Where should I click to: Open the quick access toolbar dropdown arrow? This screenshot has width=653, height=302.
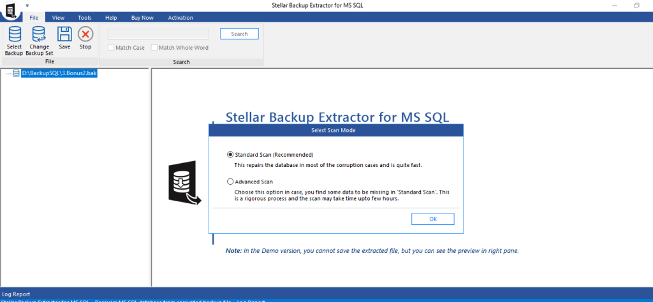tap(27, 5)
